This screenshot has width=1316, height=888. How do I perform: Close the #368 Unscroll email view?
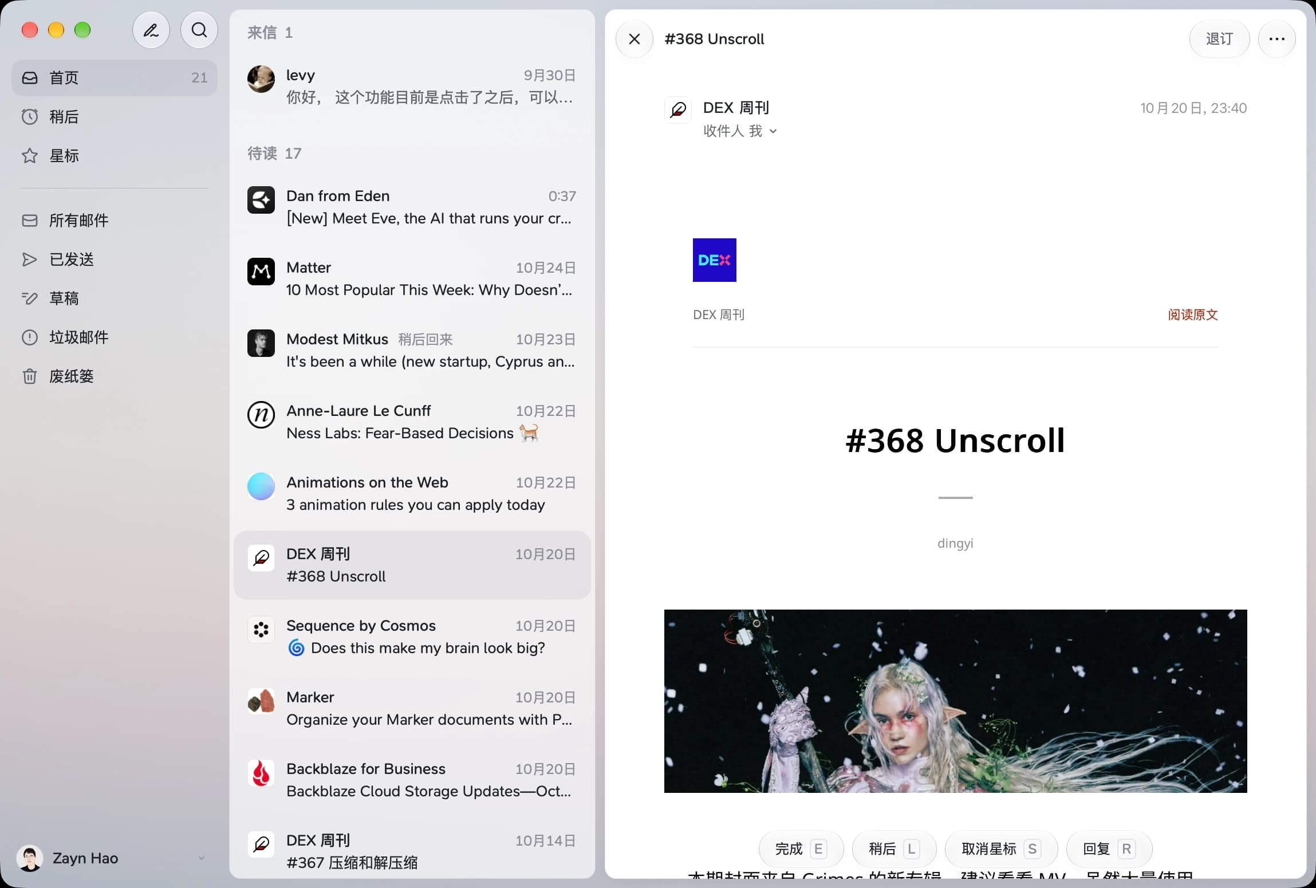[x=635, y=39]
